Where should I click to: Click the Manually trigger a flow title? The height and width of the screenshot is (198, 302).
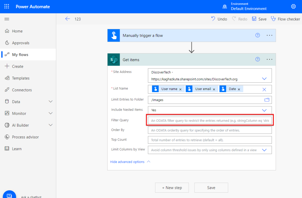tap(143, 35)
